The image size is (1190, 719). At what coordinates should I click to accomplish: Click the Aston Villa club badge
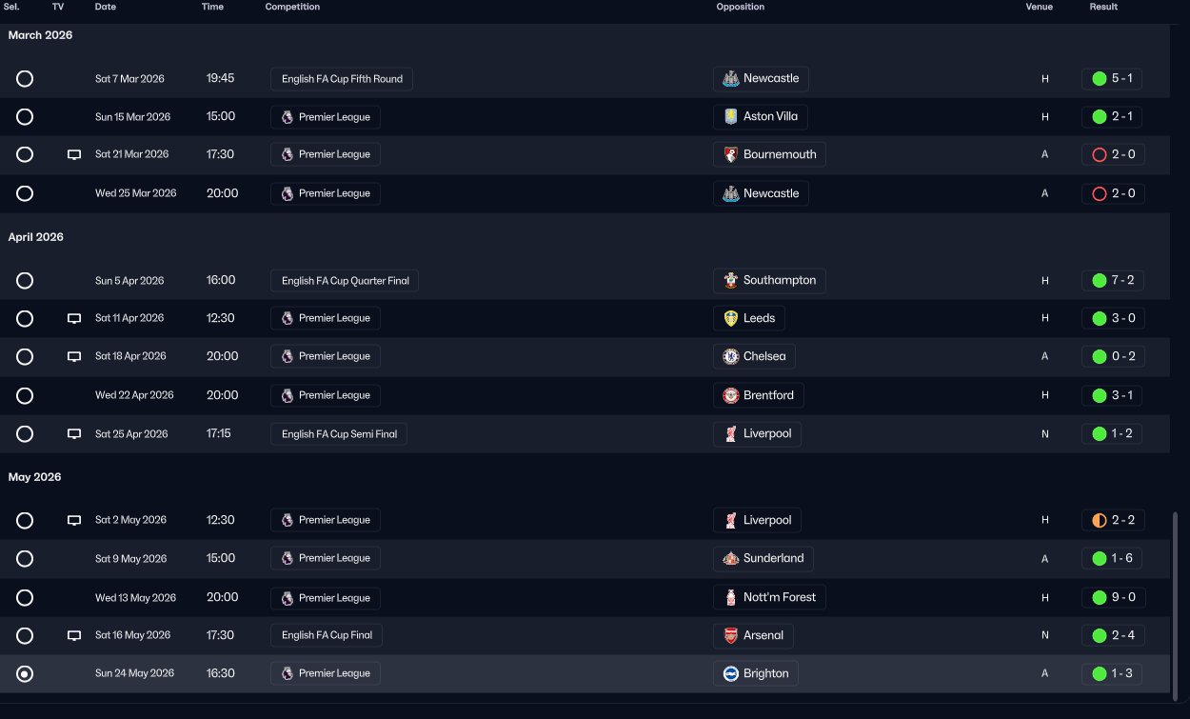730,117
